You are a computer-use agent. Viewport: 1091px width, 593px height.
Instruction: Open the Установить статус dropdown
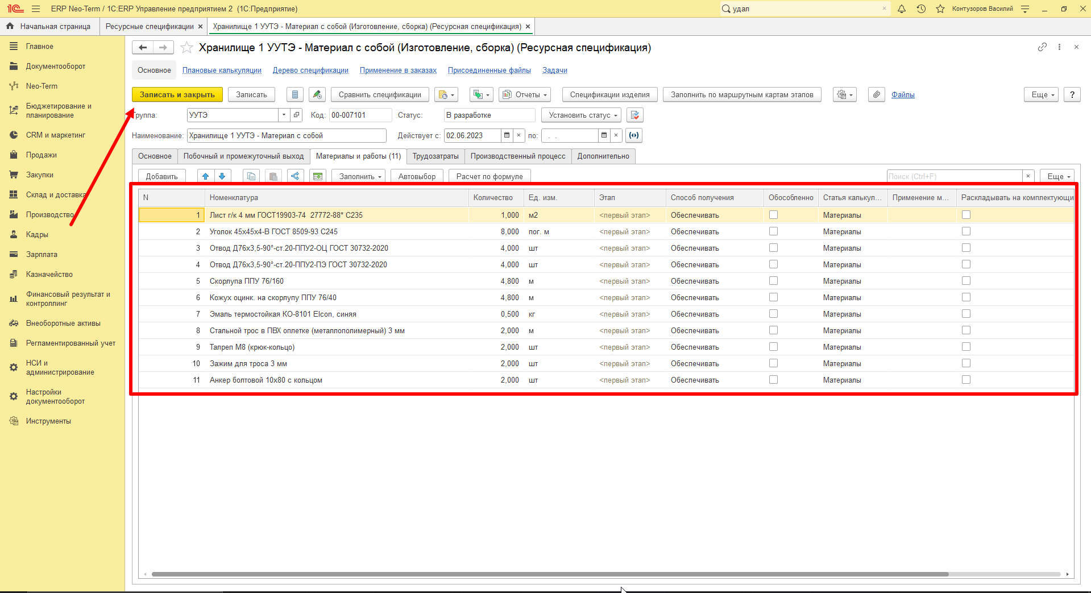(x=582, y=115)
